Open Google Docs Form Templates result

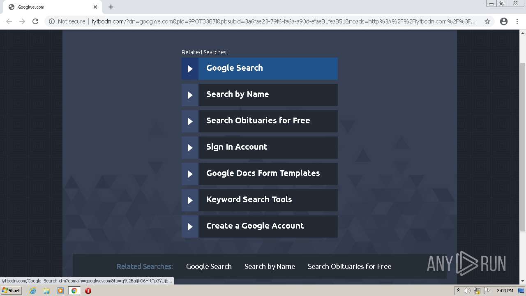[x=260, y=174]
